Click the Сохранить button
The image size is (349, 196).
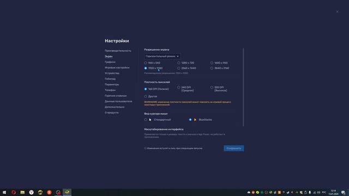(234, 148)
